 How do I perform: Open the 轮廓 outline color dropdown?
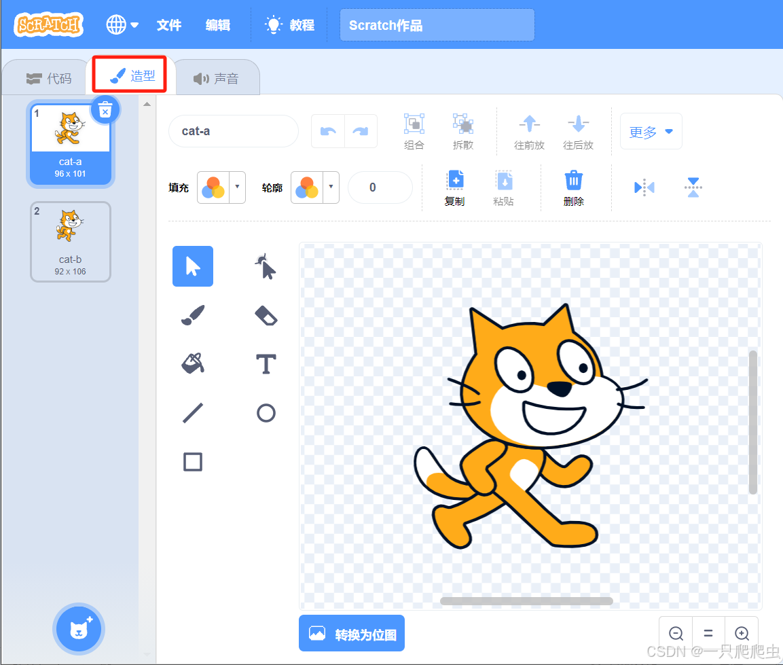tap(315, 187)
